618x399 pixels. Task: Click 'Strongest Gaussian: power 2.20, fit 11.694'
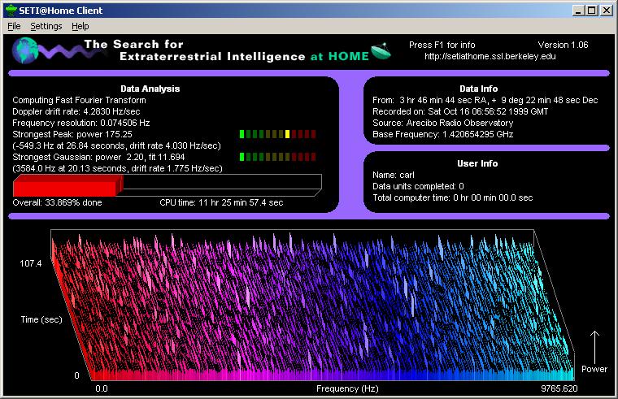[98, 157]
